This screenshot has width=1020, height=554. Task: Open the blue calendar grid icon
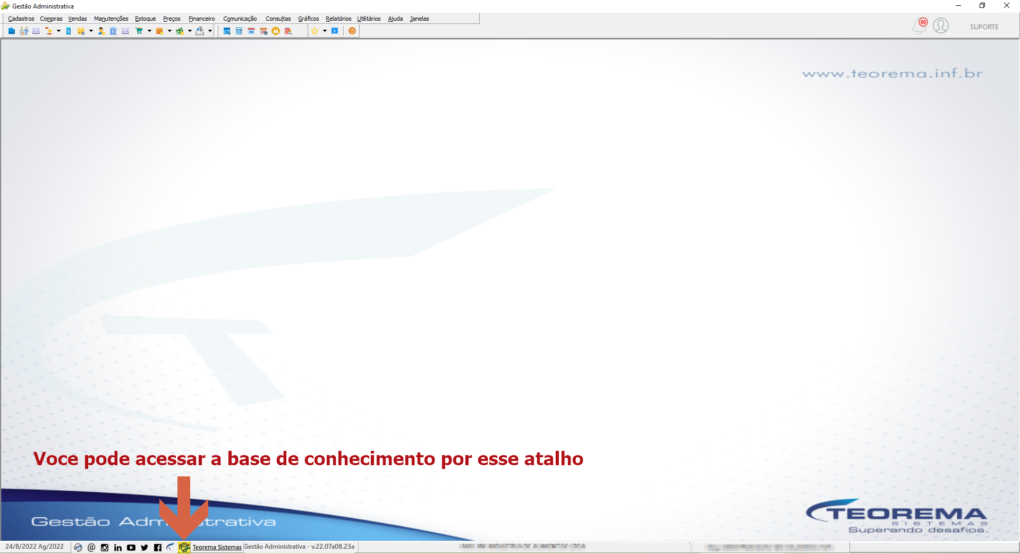[227, 31]
